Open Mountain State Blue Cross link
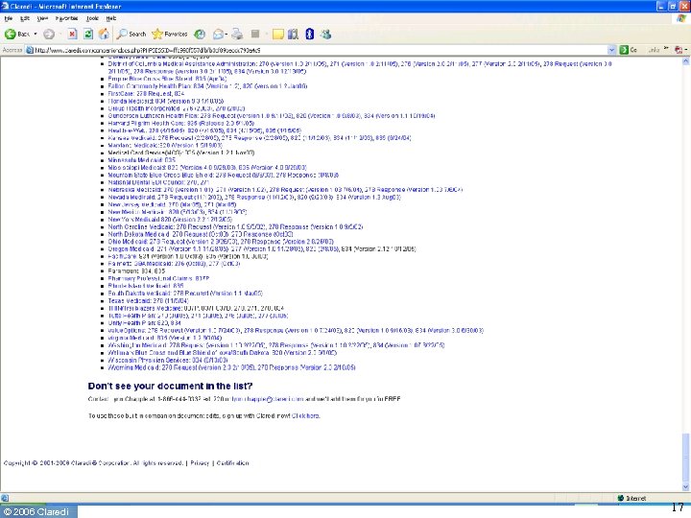Viewport: 691px width, 518px height. click(x=224, y=175)
